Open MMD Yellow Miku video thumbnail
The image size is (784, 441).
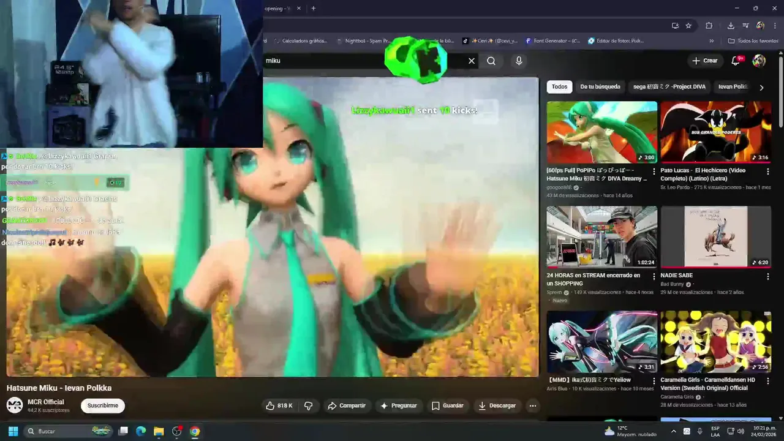click(x=602, y=342)
